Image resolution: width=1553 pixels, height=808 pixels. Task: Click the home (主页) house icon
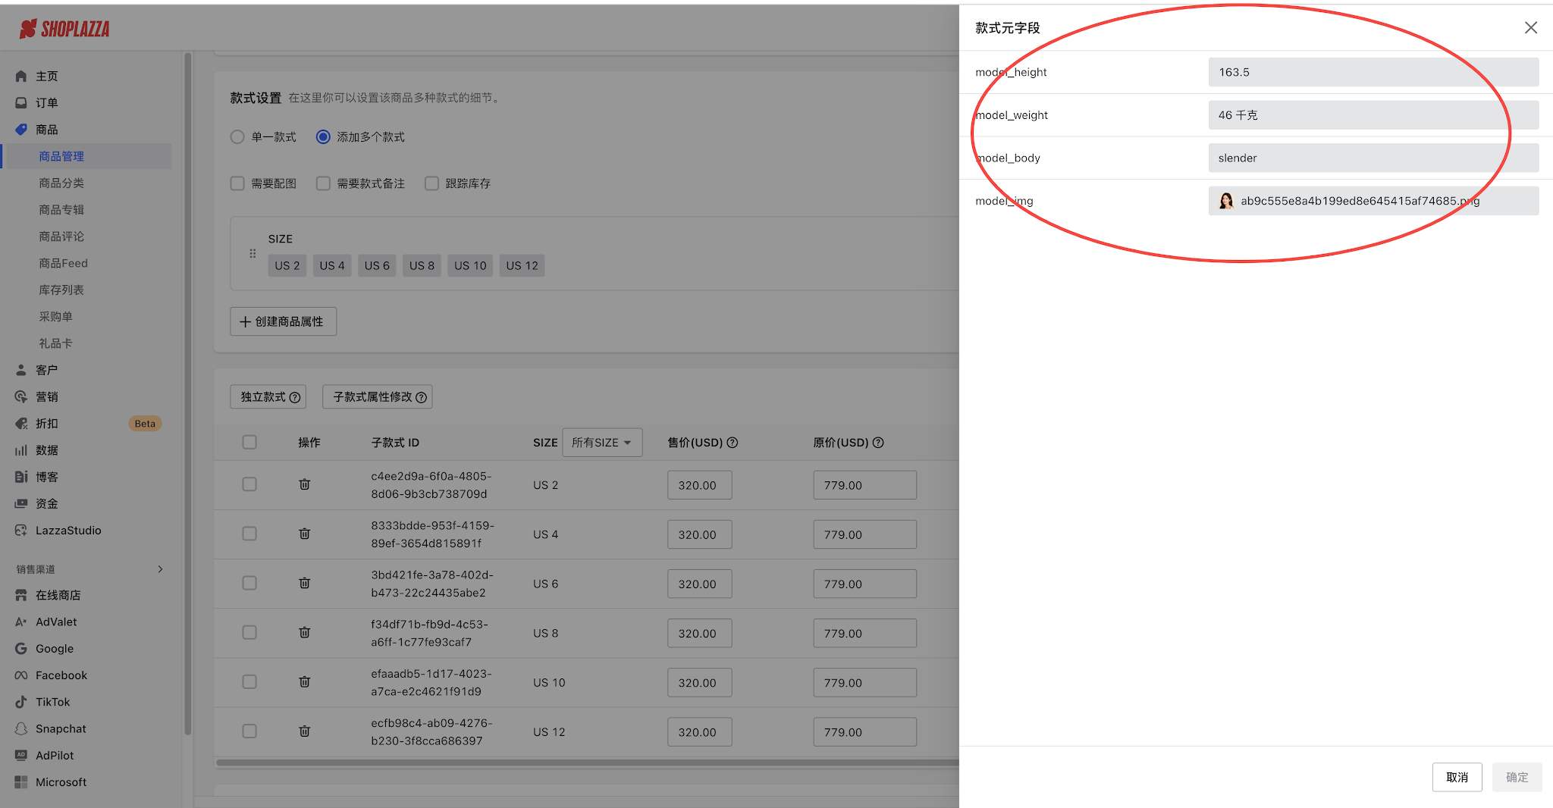tap(21, 76)
